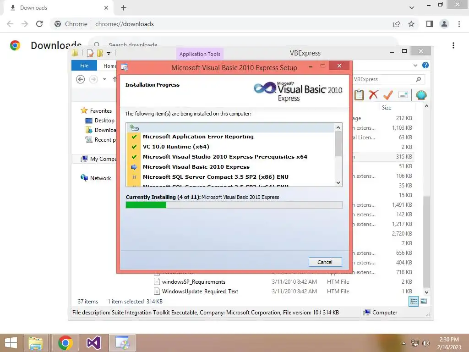This screenshot has width=469, height=352.
Task: Click quick access properties icon in explorer
Action: (90, 53)
